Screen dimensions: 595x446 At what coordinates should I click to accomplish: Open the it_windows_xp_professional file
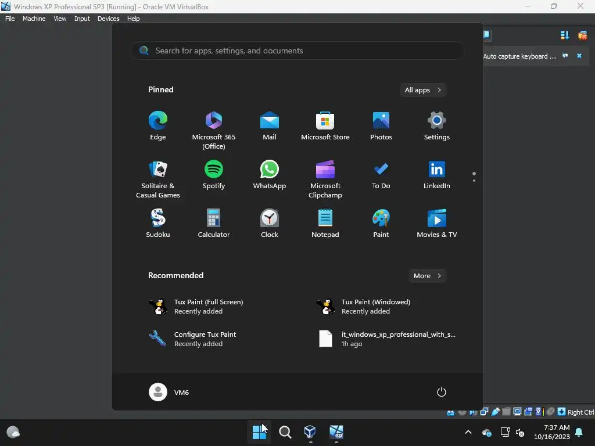coord(387,339)
